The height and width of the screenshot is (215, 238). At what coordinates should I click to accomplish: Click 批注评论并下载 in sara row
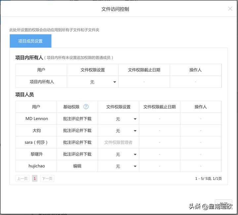[77, 142]
